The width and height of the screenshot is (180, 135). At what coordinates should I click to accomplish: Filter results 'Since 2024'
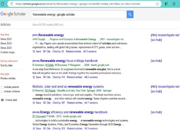click(x=6, y=39)
